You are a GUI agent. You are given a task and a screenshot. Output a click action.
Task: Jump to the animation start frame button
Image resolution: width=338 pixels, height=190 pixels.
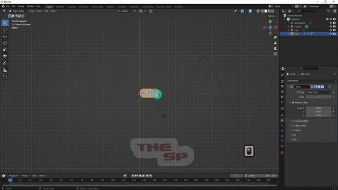[133, 176]
